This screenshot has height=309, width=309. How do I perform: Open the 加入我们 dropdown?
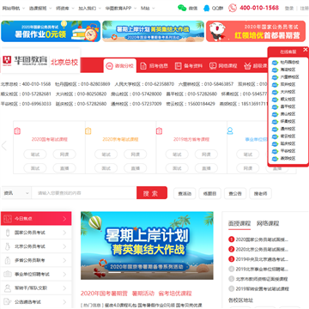pyautogui.click(x=89, y=8)
